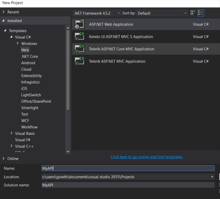Expand the Visual Basic tree node
Image resolution: width=220 pixels, height=199 pixels.
pyautogui.click(x=12, y=133)
